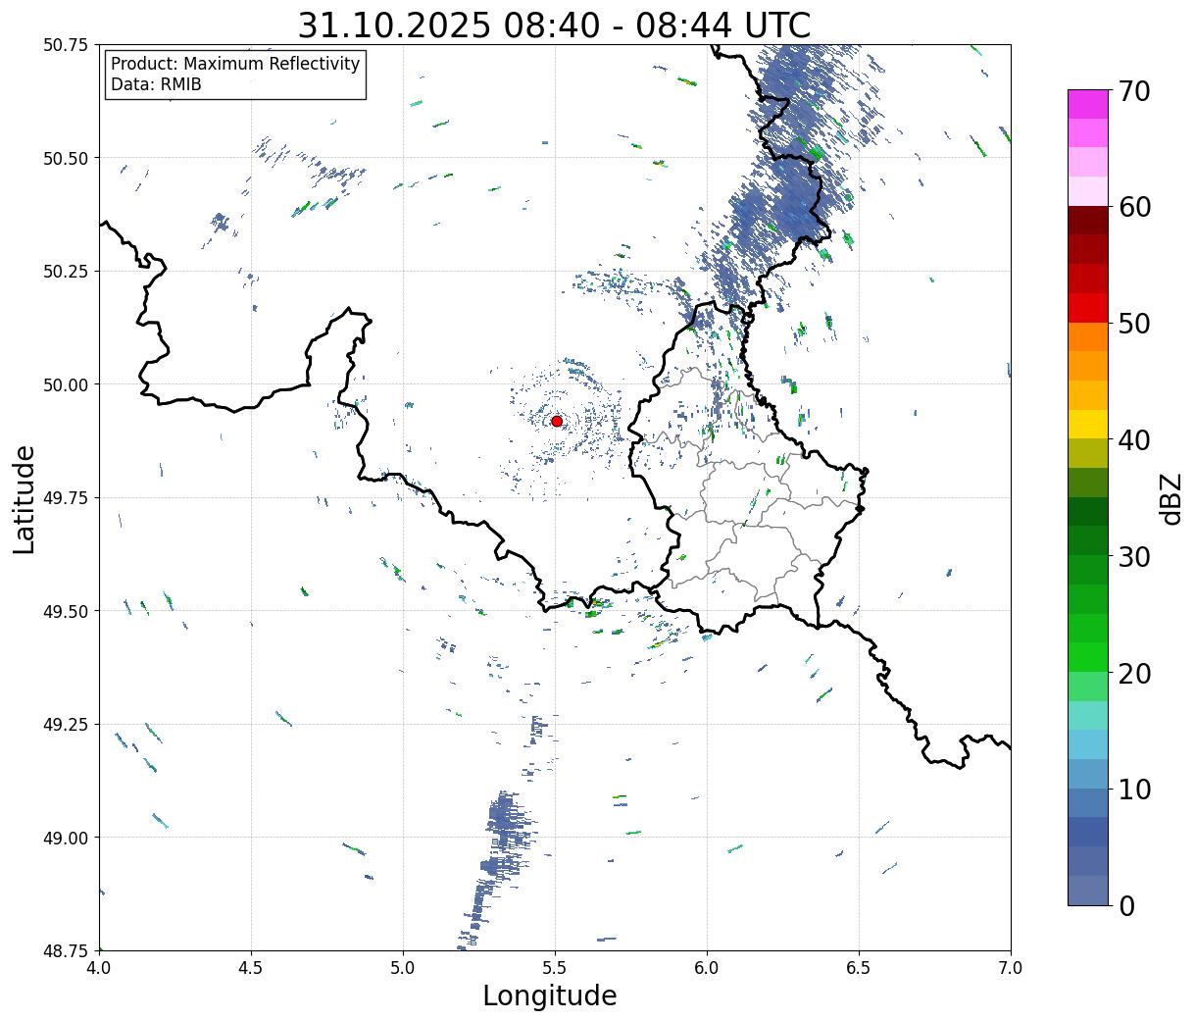Click the colorbar tick label 60
This screenshot has height=1020, width=1195.
(x=1133, y=207)
